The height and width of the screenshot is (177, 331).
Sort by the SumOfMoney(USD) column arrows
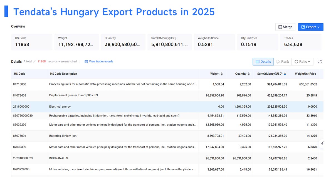pyautogui.click(x=285, y=74)
